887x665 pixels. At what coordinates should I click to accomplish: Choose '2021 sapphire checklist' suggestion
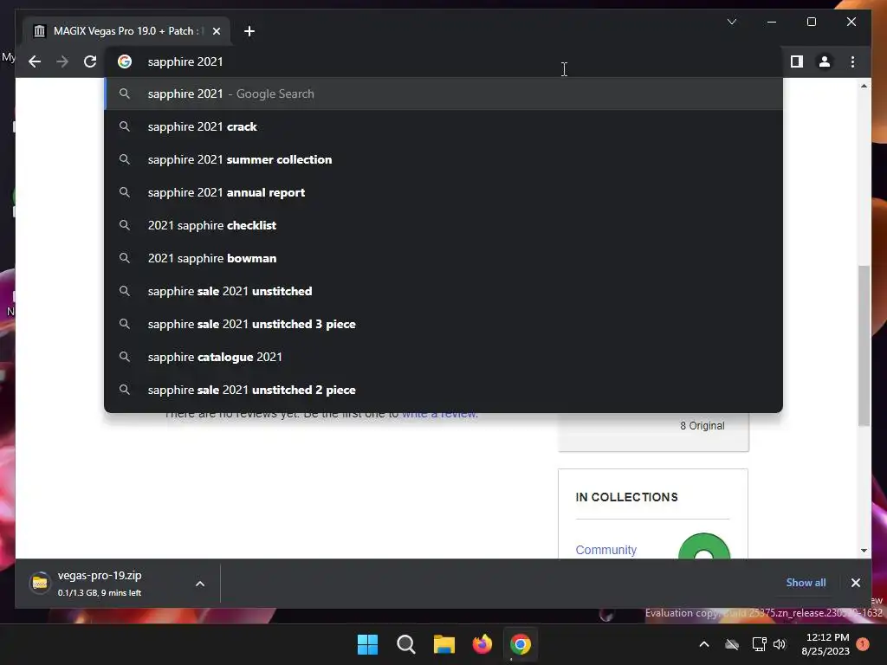(x=443, y=225)
